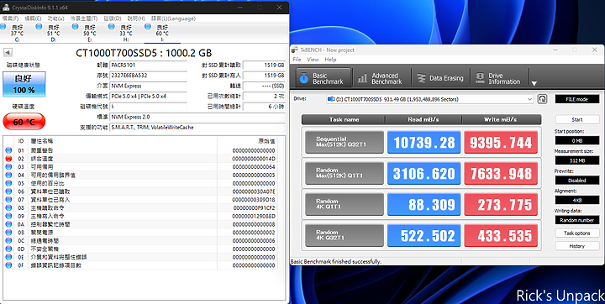Open the (T) theme menu in CrystalDiskInfo

[x=84, y=18]
